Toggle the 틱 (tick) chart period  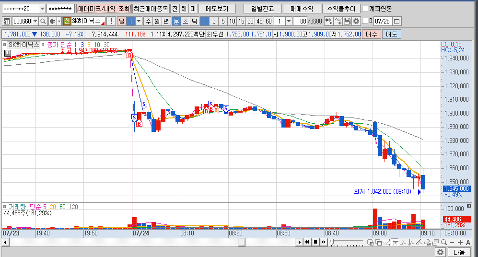(194, 21)
